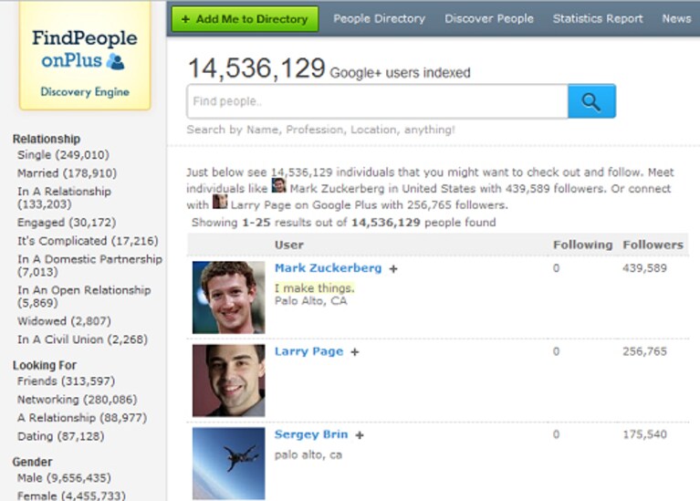Screen dimensions: 700x501
Task: Filter by In A Civil Union
Action: click(x=82, y=339)
